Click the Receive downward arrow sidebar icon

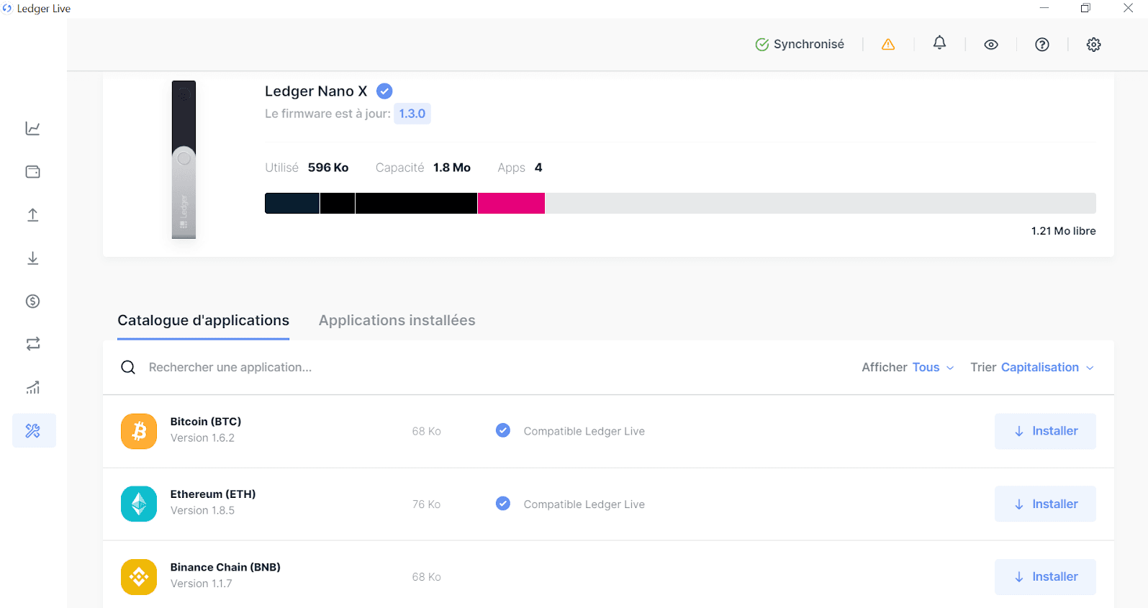(x=33, y=258)
